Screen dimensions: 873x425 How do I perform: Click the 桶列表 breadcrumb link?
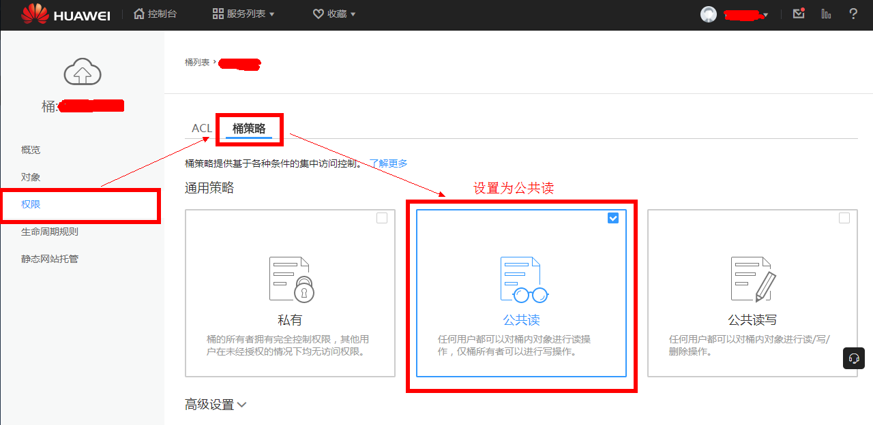click(x=197, y=63)
